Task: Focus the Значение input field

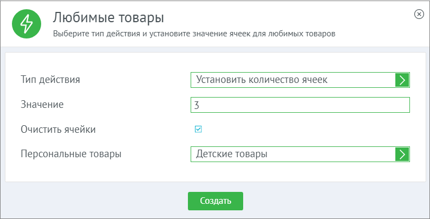Action: coord(300,105)
